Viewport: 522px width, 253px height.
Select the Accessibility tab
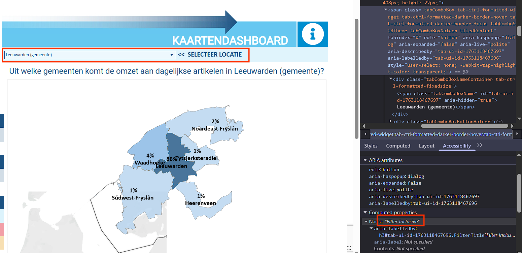coord(457,146)
